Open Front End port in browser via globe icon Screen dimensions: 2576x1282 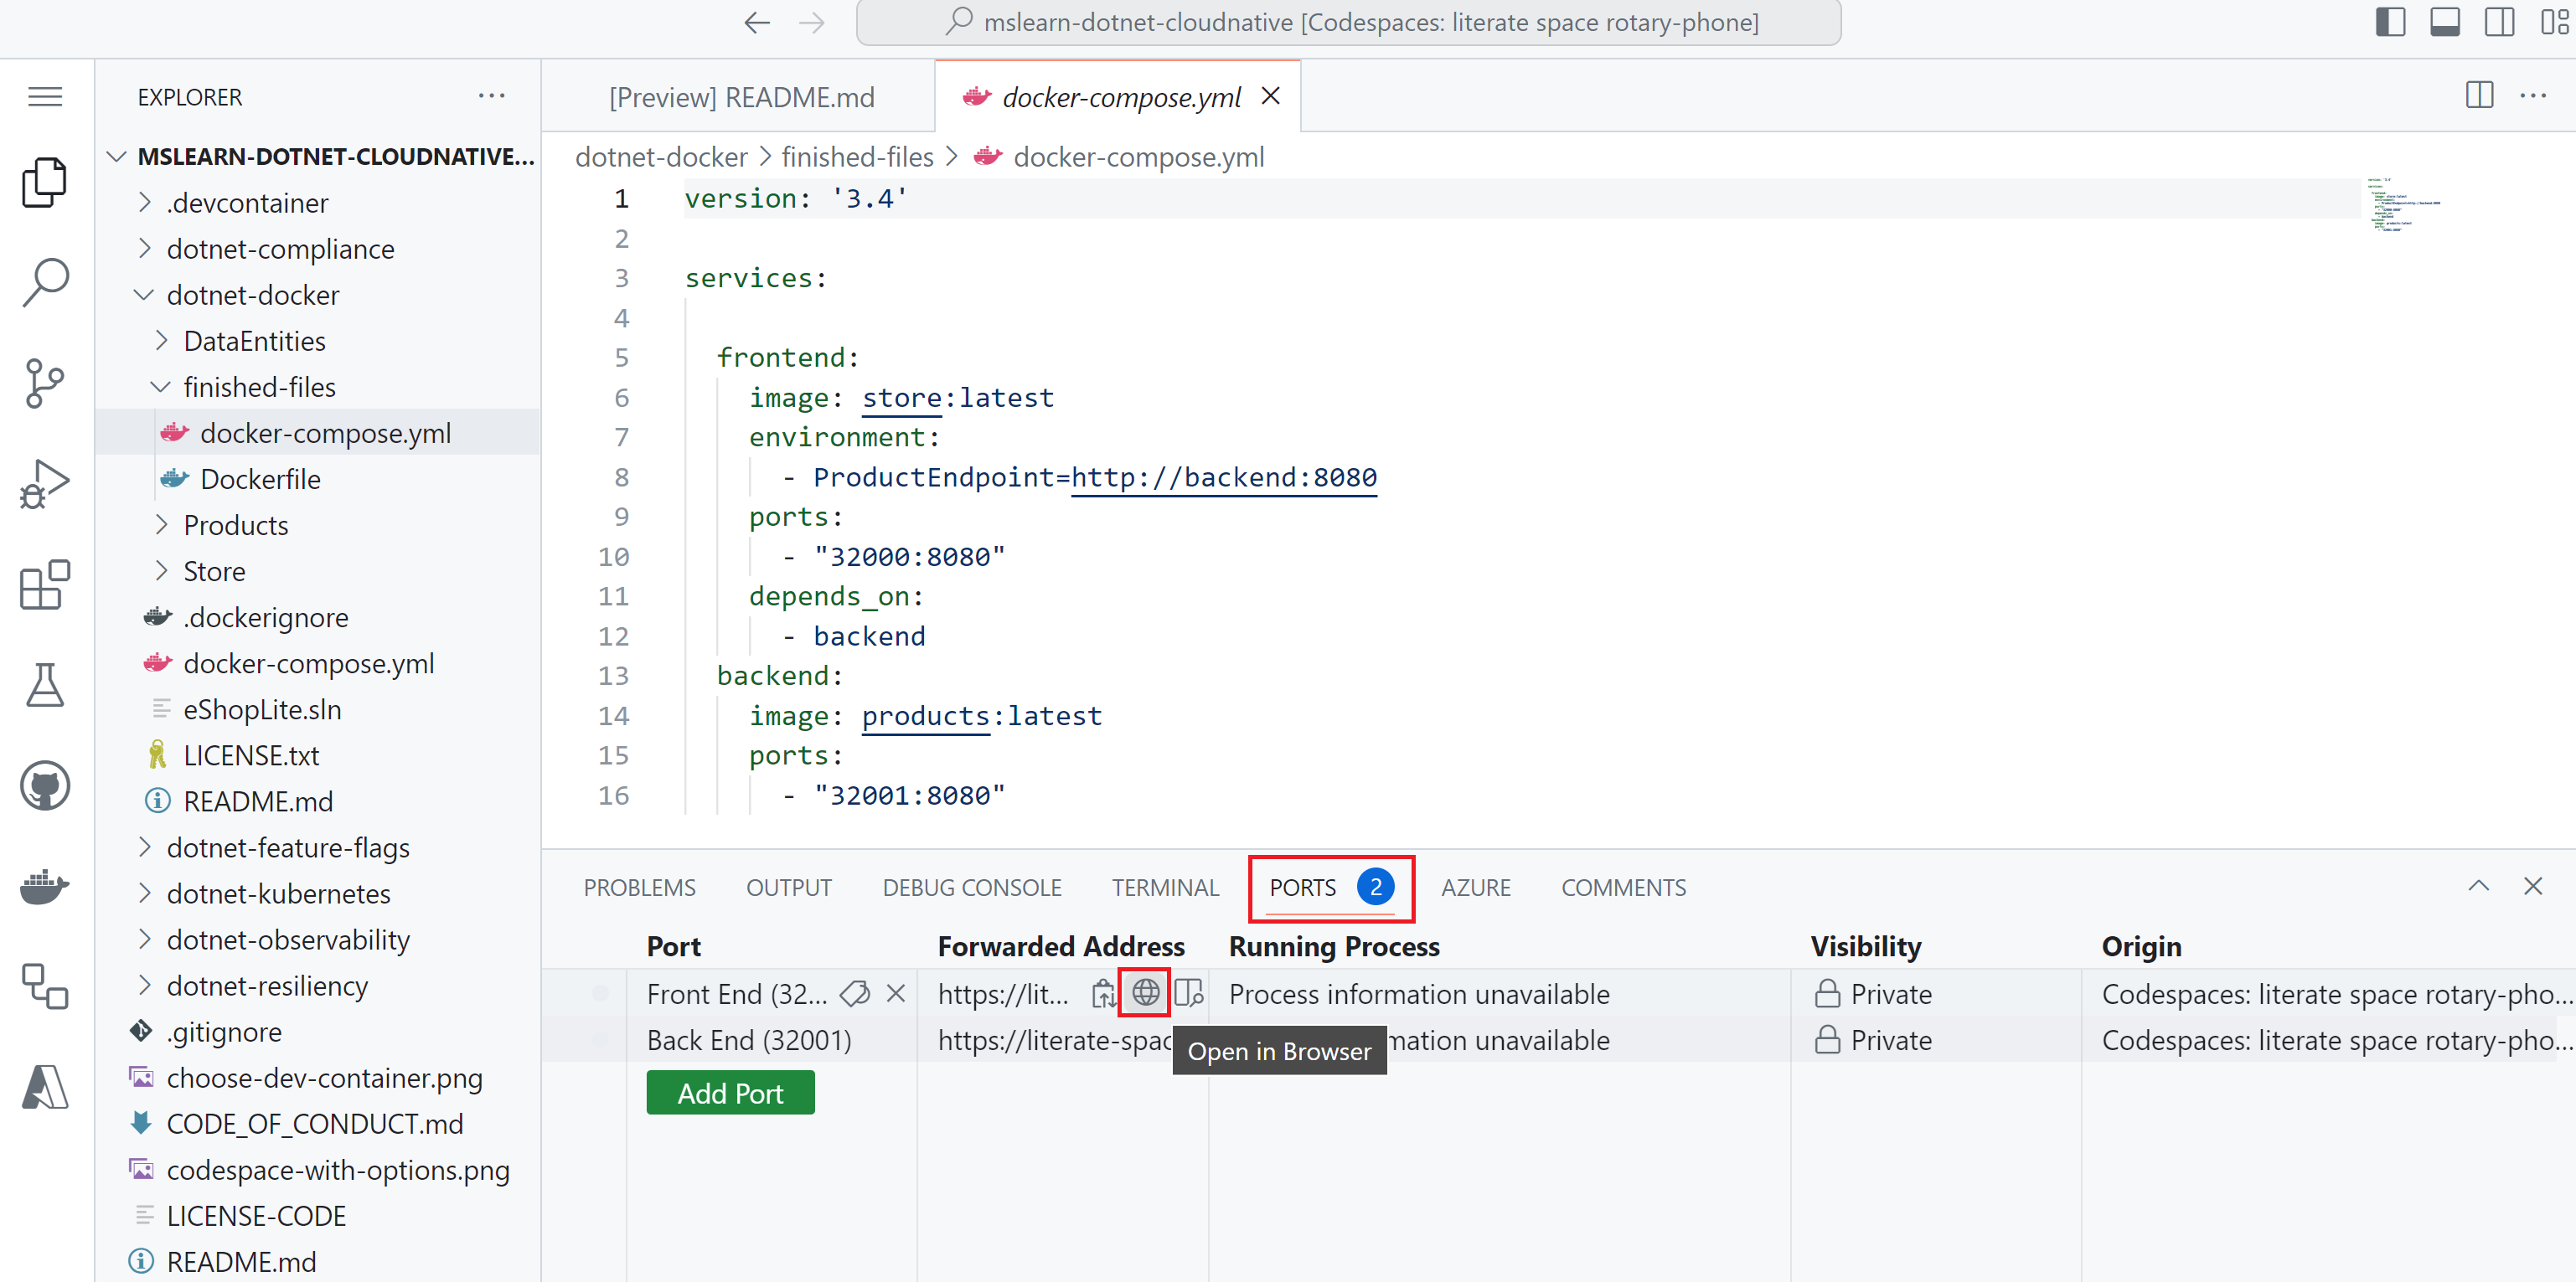[1145, 993]
